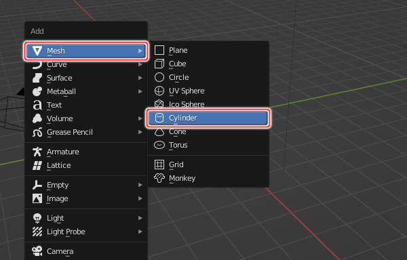
Task: Open the Empty entry label
Action: [58, 185]
